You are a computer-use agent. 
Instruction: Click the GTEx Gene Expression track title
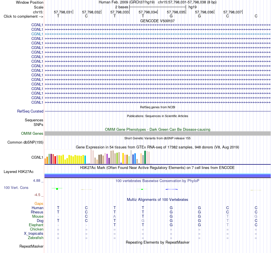point(157,147)
